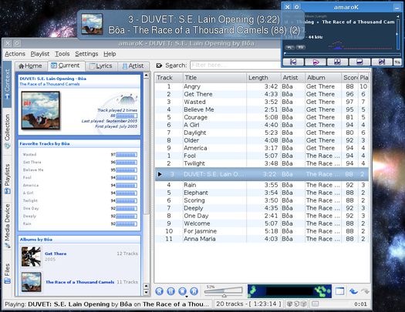Toggle the player window icon beside the analyzer
405x312 pixels.
click(x=339, y=291)
